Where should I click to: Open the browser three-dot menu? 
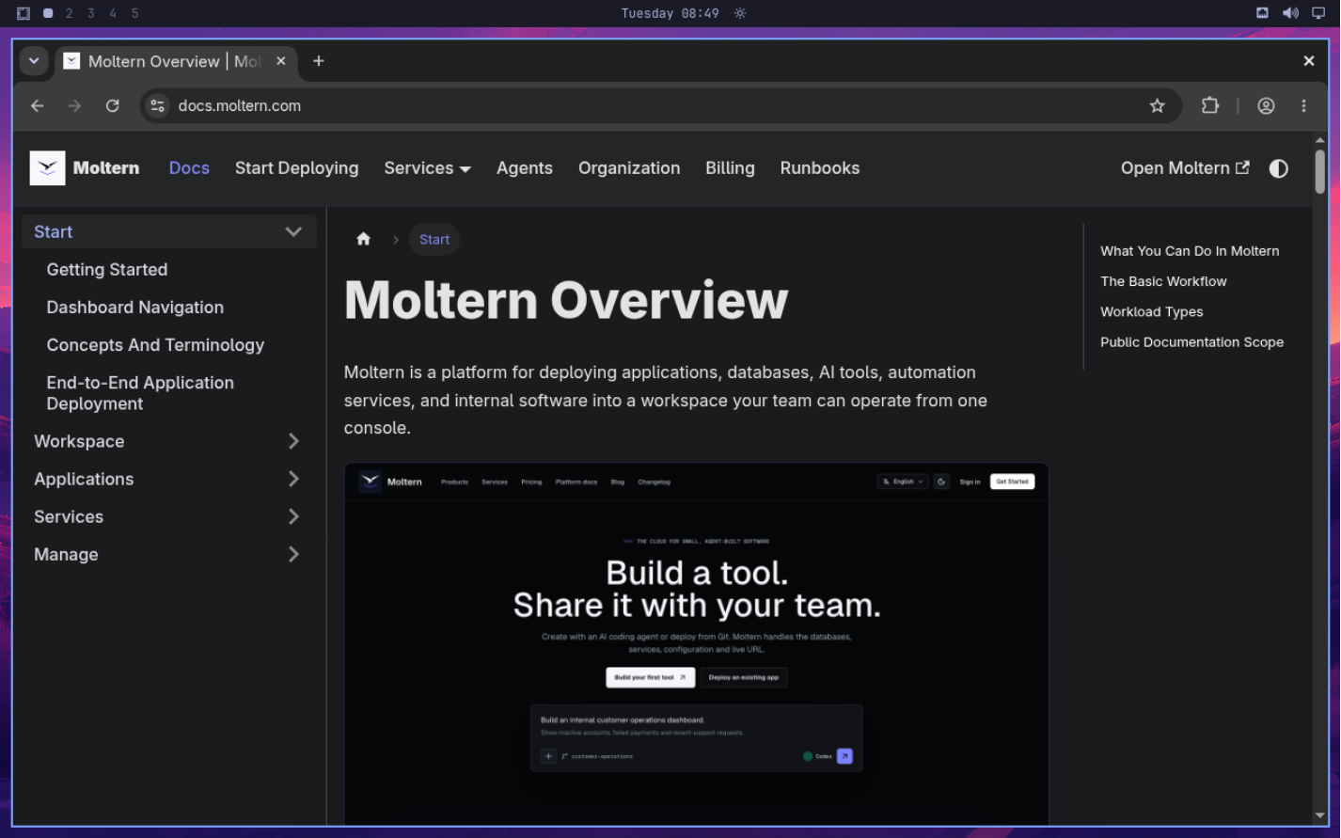[x=1303, y=105]
